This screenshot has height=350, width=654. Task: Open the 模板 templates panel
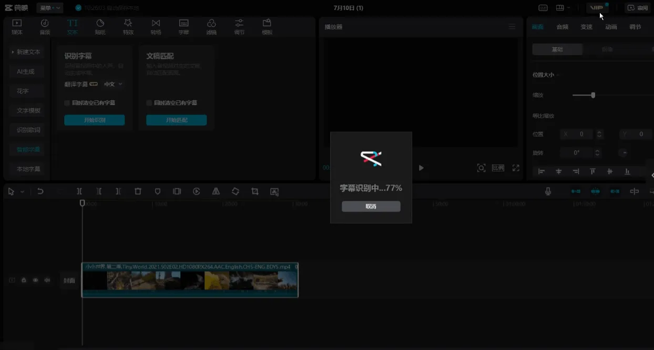[267, 27]
